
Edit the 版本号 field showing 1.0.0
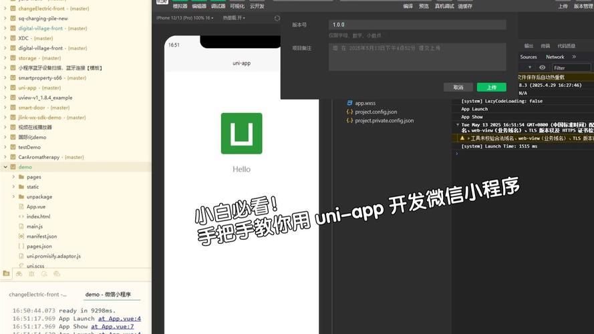click(417, 25)
